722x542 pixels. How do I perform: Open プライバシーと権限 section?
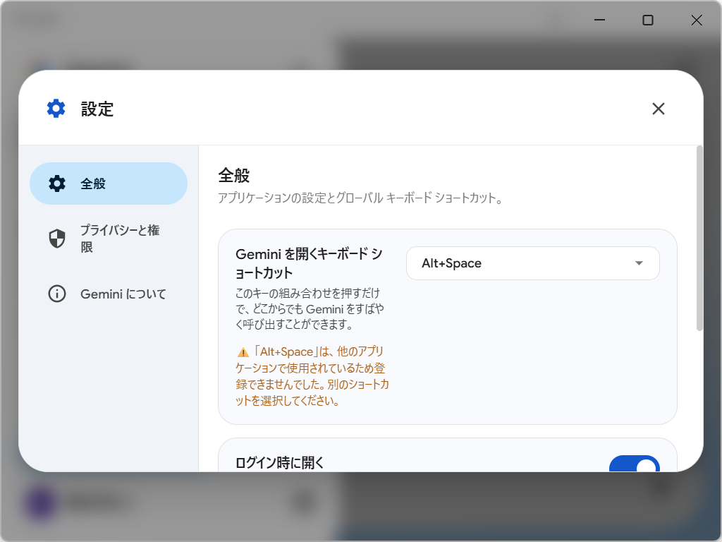[109, 239]
